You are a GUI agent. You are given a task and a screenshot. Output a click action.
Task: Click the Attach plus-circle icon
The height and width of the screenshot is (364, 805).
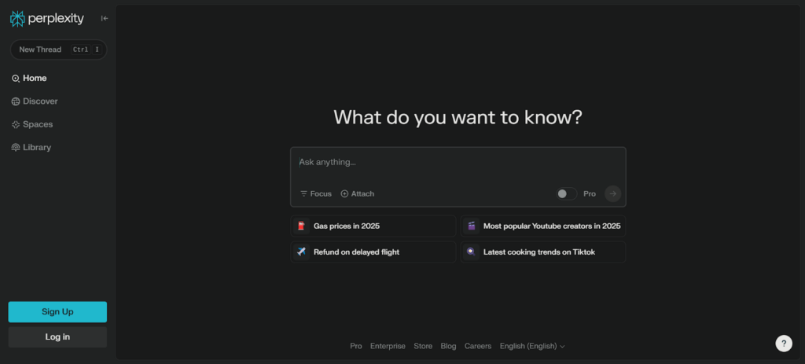tap(344, 194)
